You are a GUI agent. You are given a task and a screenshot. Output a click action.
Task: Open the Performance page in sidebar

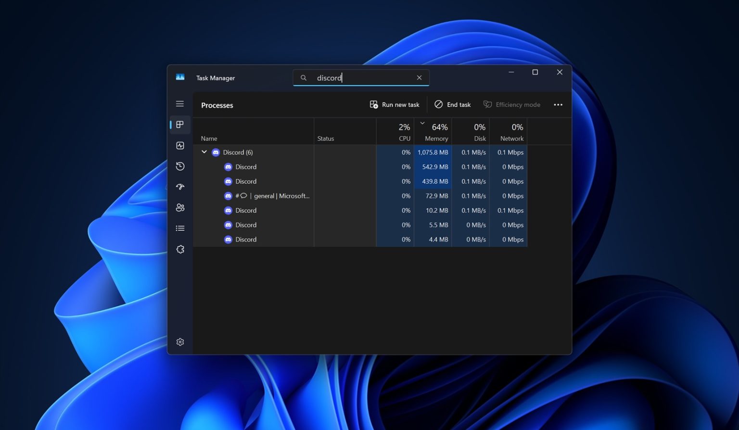point(180,146)
